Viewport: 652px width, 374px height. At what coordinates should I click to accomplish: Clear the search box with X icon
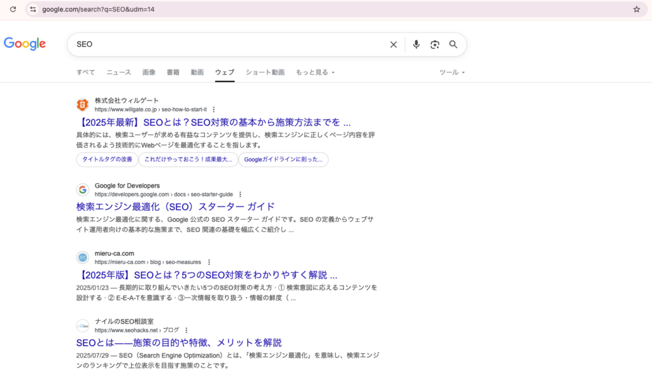[x=393, y=45]
